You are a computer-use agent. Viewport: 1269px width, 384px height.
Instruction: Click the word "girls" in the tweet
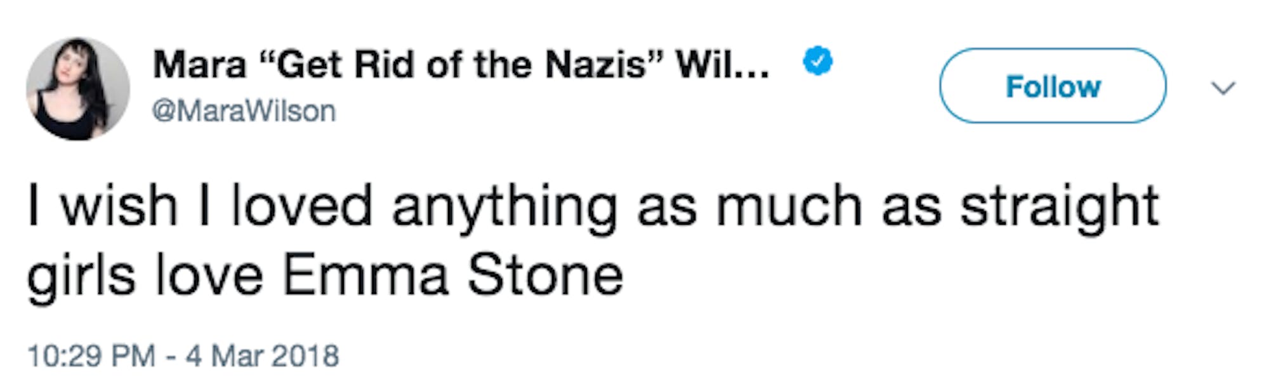(81, 275)
